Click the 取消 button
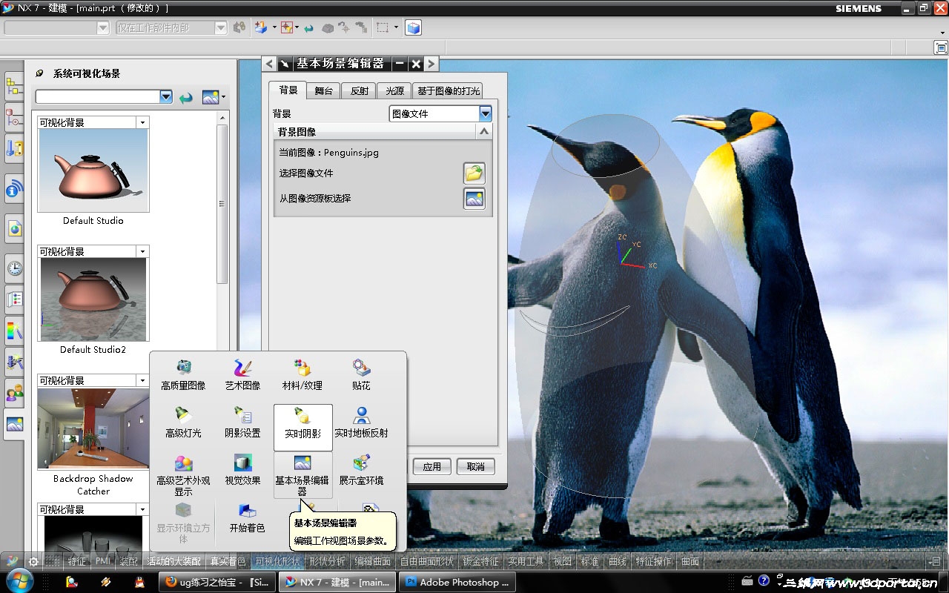This screenshot has width=949, height=593. [x=476, y=466]
